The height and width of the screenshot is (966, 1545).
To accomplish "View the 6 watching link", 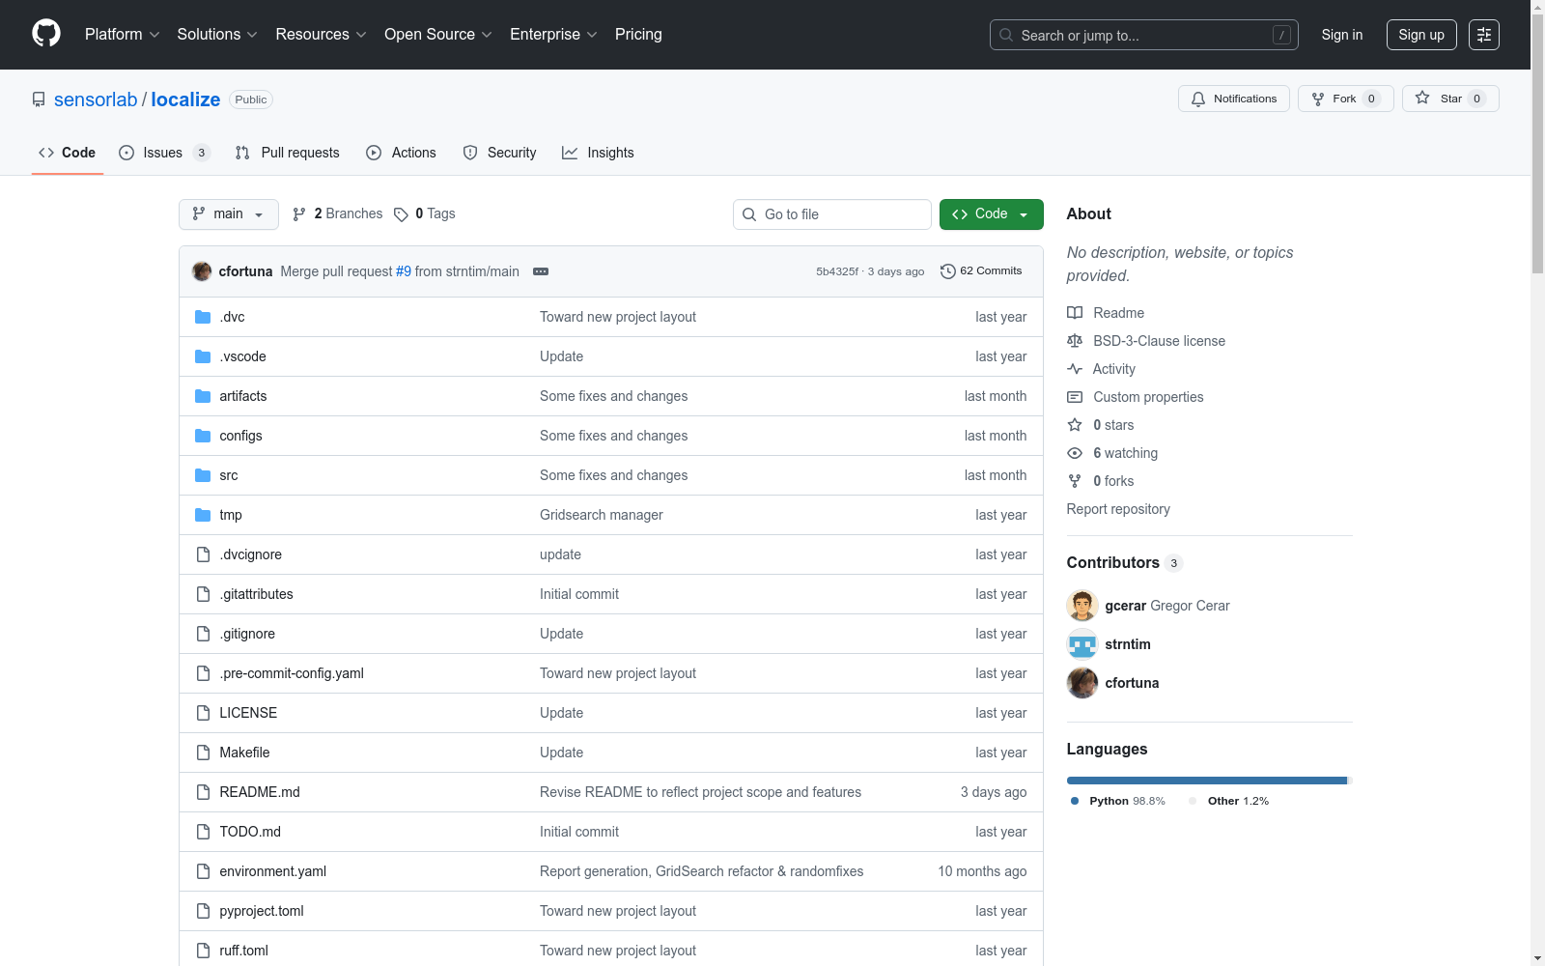I will [x=1112, y=453].
